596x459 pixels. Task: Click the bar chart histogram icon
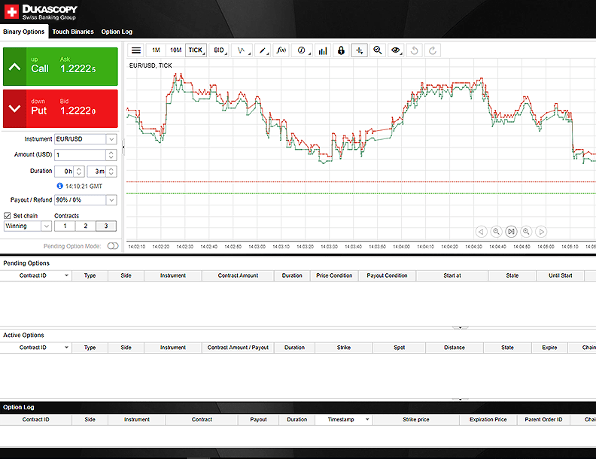coord(323,50)
